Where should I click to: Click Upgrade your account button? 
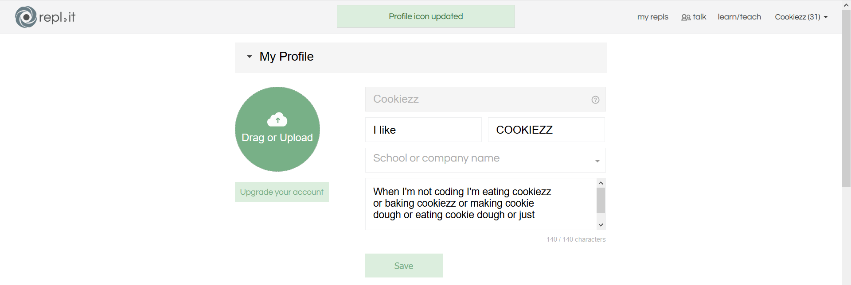tap(282, 192)
